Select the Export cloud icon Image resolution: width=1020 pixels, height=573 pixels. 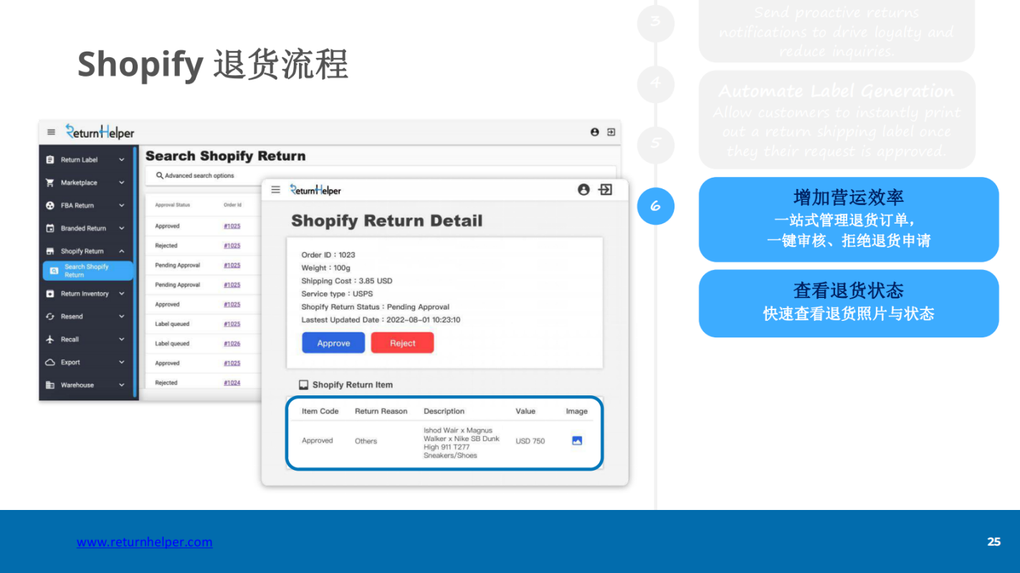(x=50, y=362)
